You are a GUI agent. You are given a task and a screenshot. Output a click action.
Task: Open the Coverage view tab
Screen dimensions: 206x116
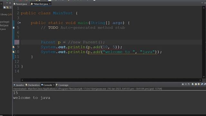click(x=62, y=85)
